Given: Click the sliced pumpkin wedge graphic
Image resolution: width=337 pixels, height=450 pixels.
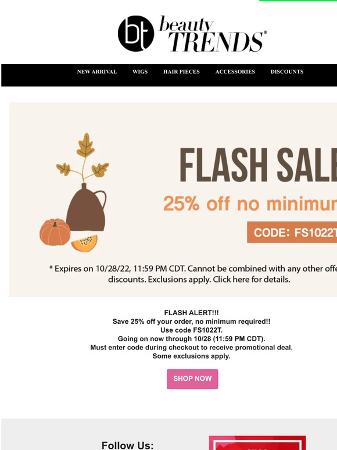Looking at the screenshot, I should coord(84,243).
